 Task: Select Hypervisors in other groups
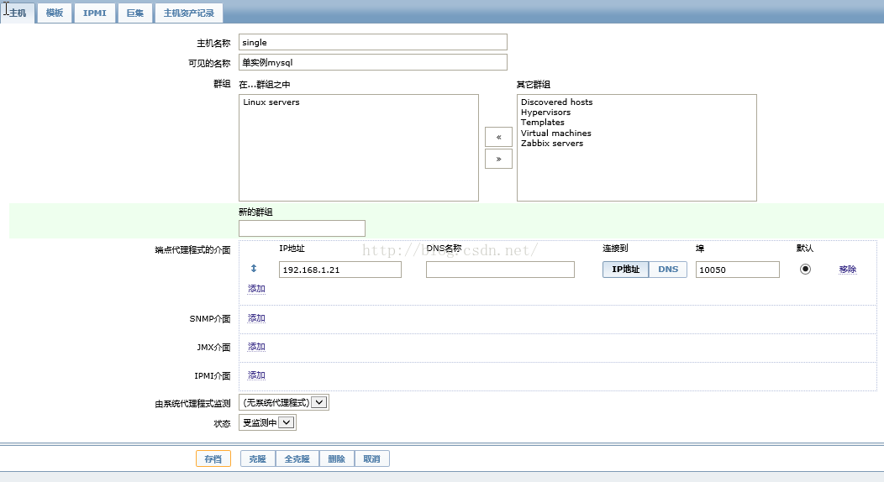545,112
